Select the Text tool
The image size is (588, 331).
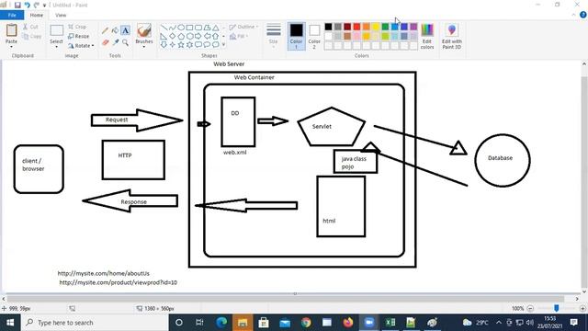125,30
